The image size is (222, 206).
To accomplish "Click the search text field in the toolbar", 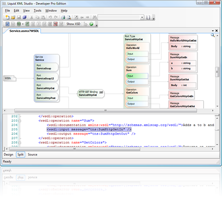I will [119, 17].
